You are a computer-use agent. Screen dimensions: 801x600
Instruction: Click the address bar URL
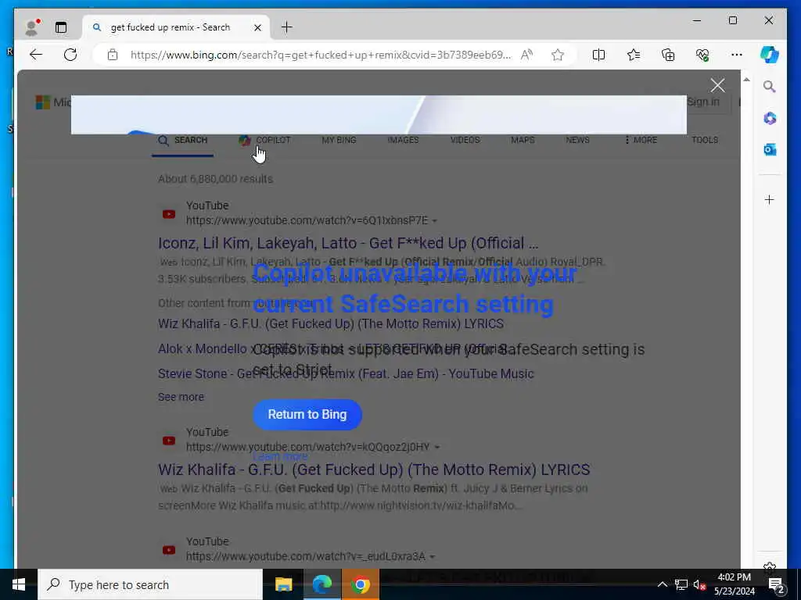coord(321,55)
